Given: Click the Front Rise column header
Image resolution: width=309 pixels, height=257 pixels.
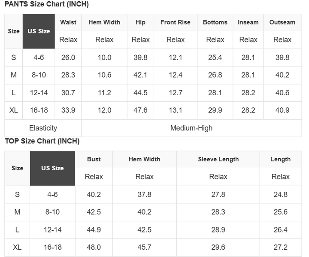Looking at the screenshot, I should pyautogui.click(x=175, y=22).
